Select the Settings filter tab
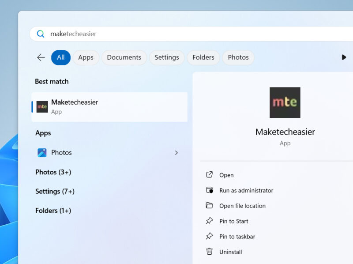The width and height of the screenshot is (353, 264). pyautogui.click(x=167, y=57)
